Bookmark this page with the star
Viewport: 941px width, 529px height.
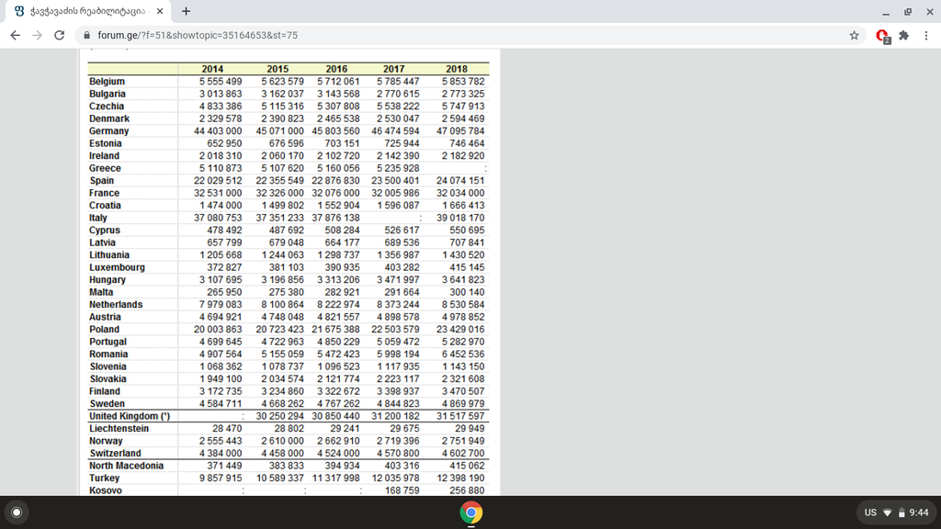[x=854, y=36]
